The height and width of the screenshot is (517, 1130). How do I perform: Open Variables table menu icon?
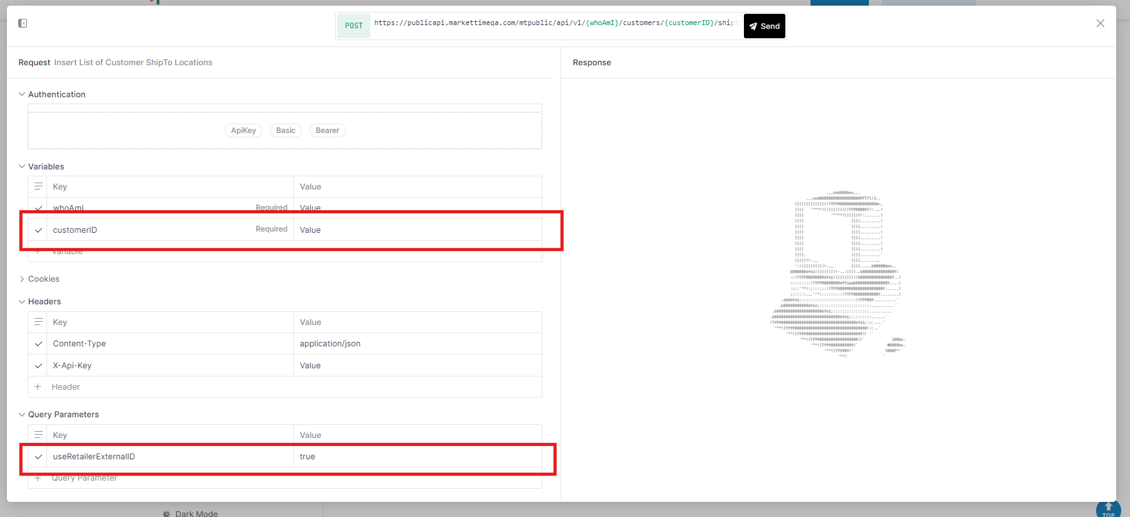pos(38,186)
